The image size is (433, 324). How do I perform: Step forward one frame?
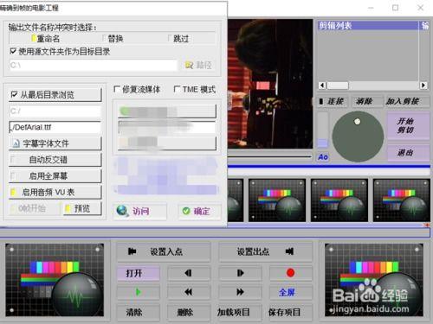(240, 273)
